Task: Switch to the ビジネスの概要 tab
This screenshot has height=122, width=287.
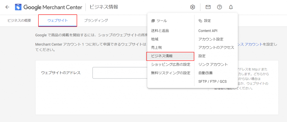Action: [x=19, y=20]
